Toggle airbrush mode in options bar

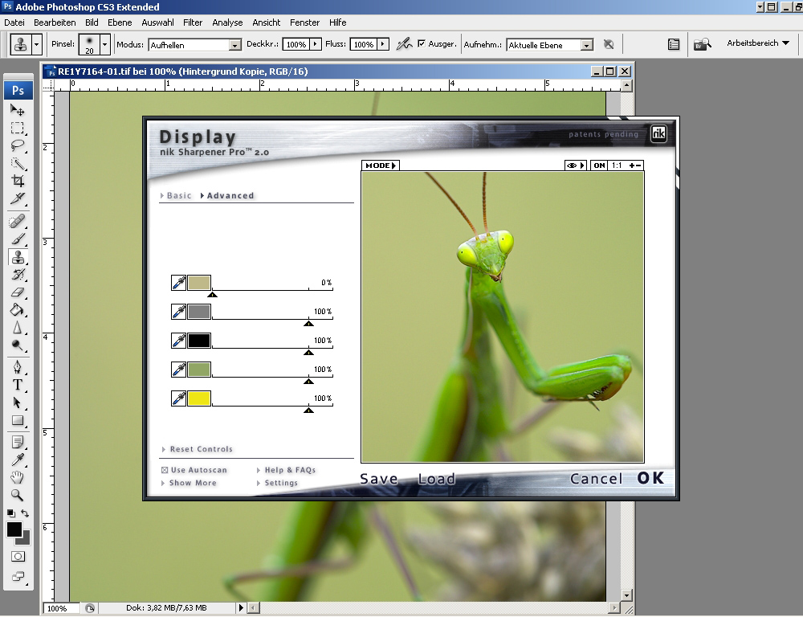[404, 44]
